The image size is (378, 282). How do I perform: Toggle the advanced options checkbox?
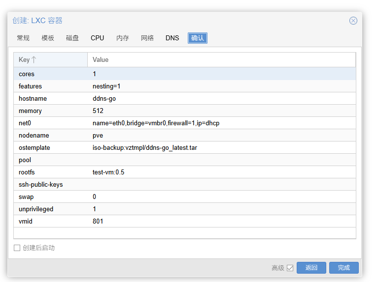(290, 268)
